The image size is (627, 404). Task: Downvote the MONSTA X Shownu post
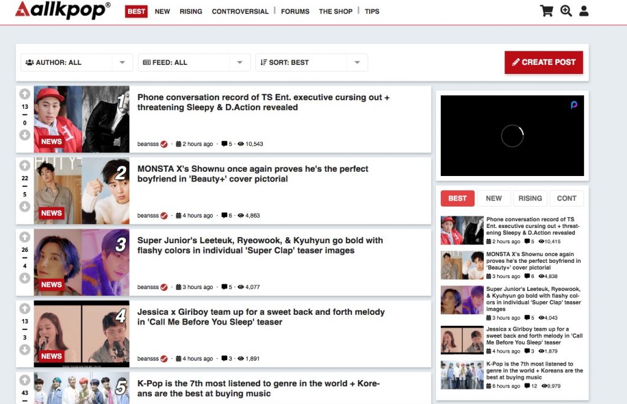pyautogui.click(x=24, y=207)
